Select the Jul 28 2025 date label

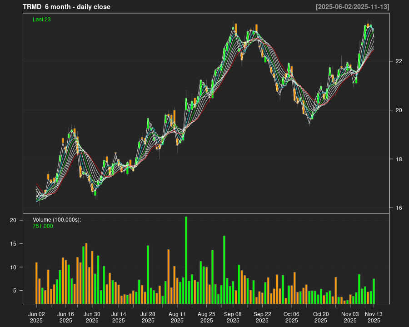pyautogui.click(x=148, y=317)
